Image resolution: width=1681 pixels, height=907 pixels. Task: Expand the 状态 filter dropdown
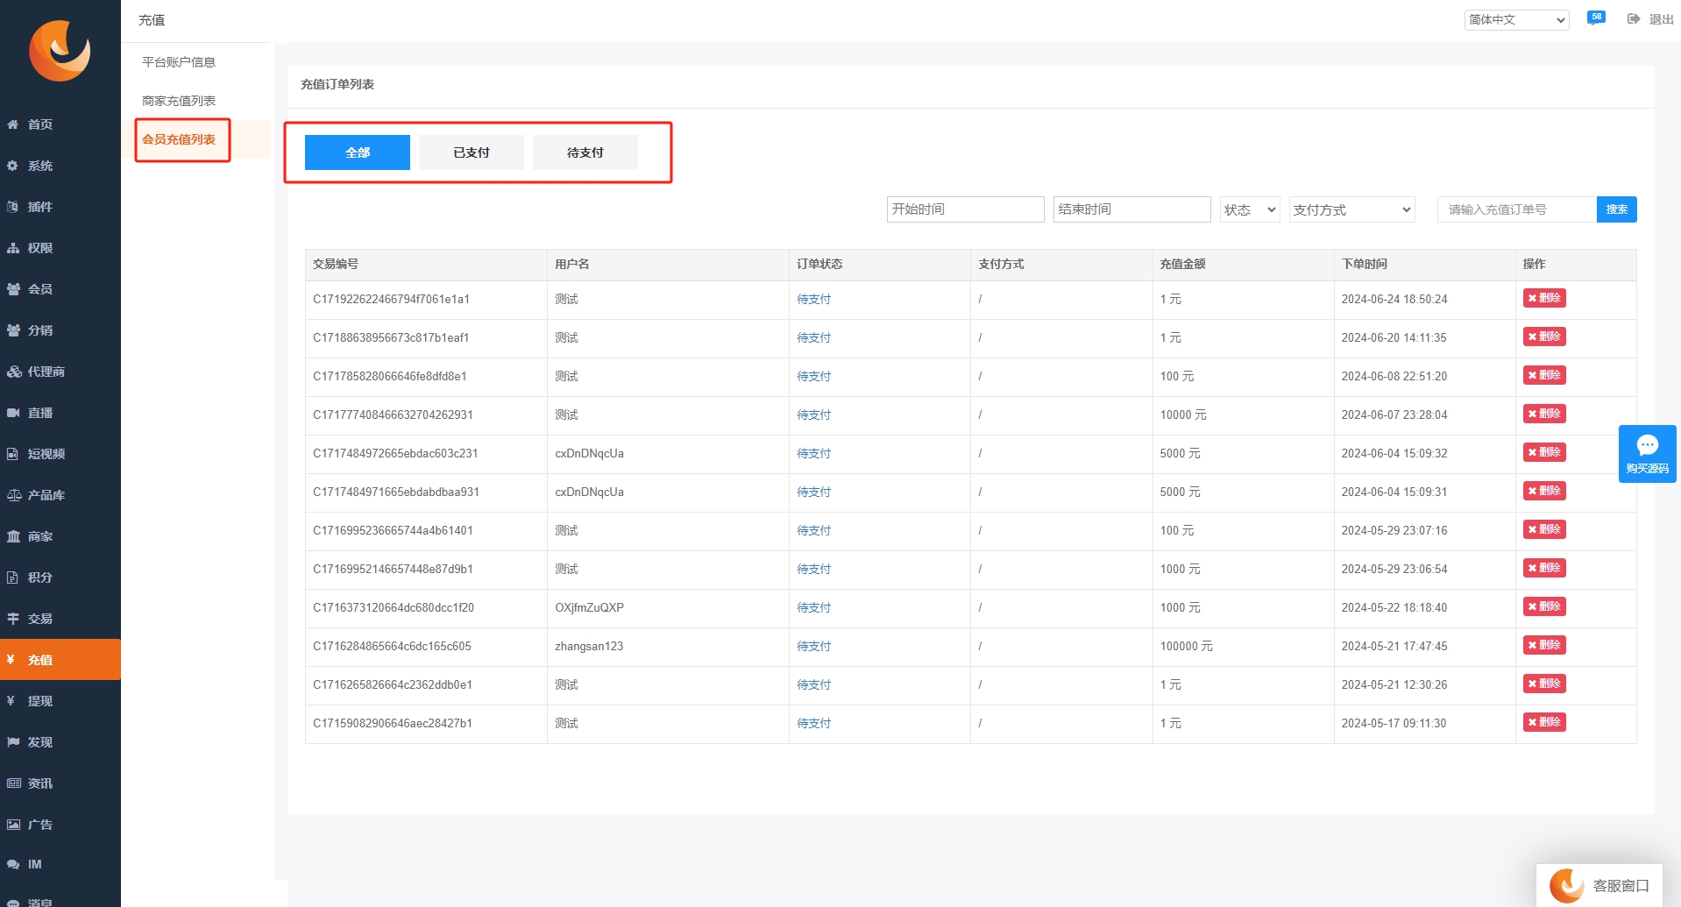[1250, 209]
